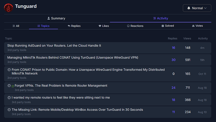
Task: Open topic Managing MikroTik Routers Behind CGNAT
Action: (73, 58)
